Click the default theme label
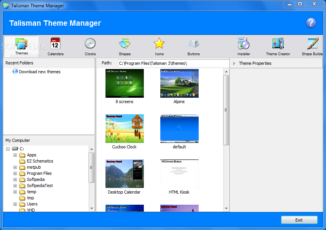326x230 pixels. pyautogui.click(x=179, y=147)
